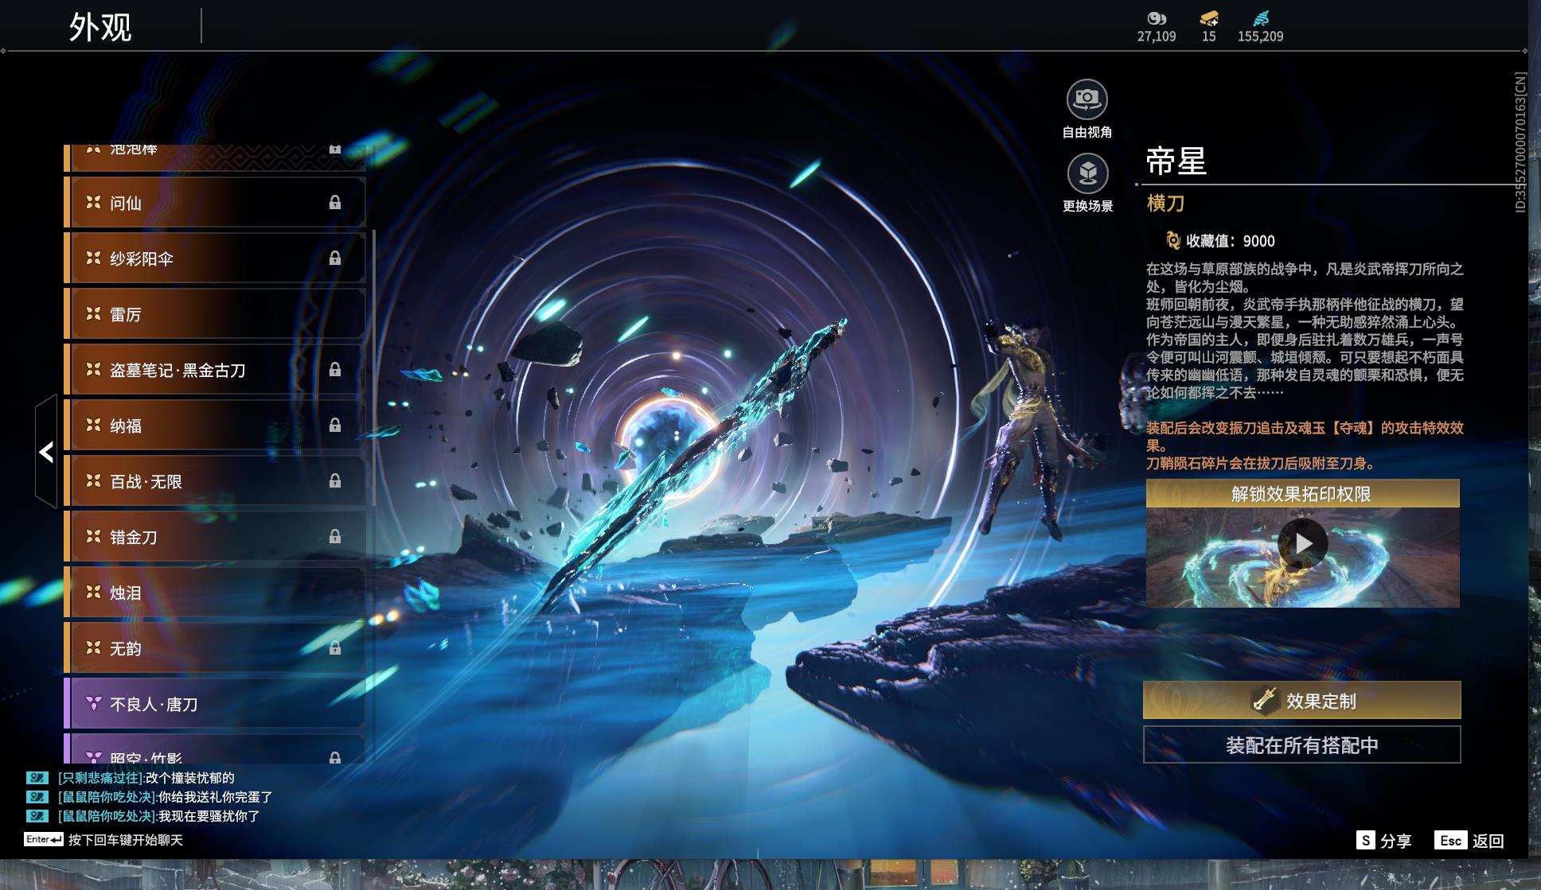Viewport: 1541px width, 890px height.
Task: Click the 横刀 weapon type label
Action: coord(1165,204)
